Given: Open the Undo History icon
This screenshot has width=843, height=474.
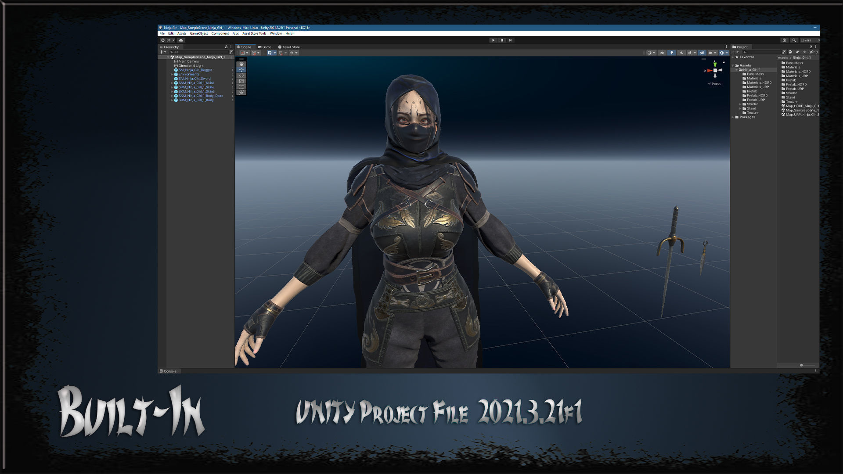Looking at the screenshot, I should click(784, 40).
